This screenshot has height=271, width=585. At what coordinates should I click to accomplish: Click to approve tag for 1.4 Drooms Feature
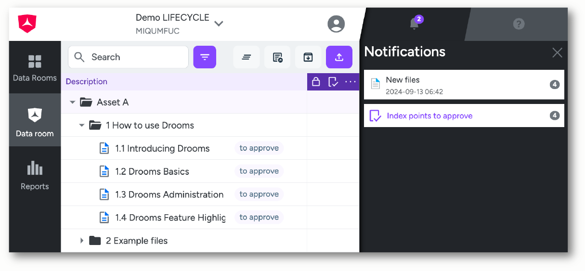259,218
